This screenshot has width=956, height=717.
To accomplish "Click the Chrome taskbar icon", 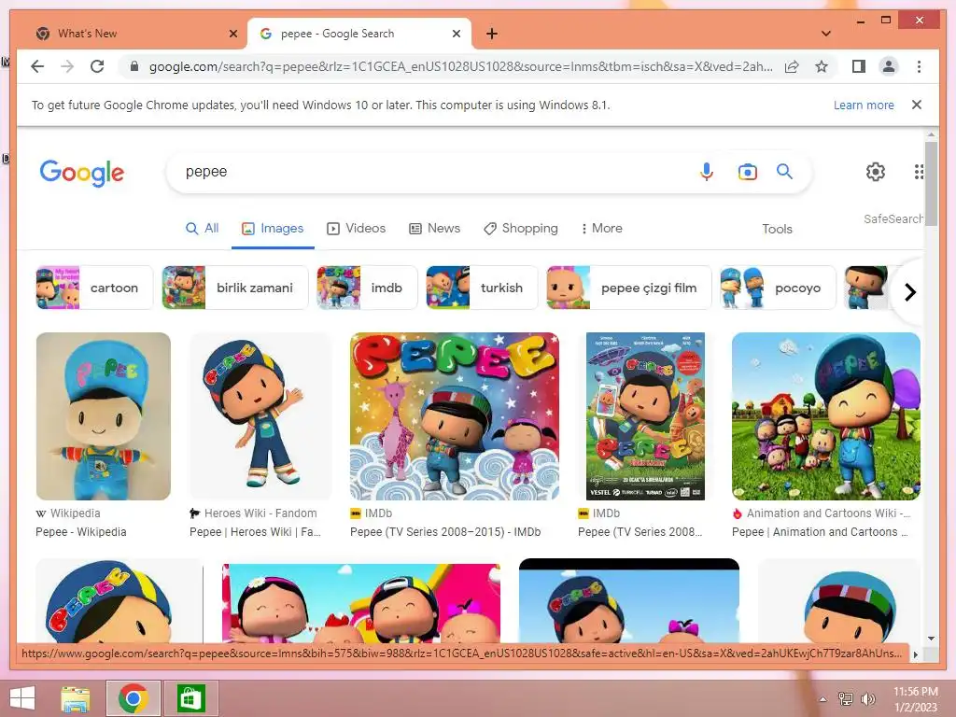I will (x=133, y=698).
